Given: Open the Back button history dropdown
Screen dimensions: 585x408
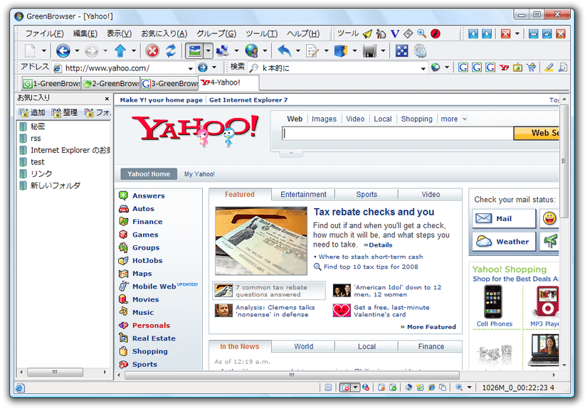Looking at the screenshot, I should tap(78, 50).
